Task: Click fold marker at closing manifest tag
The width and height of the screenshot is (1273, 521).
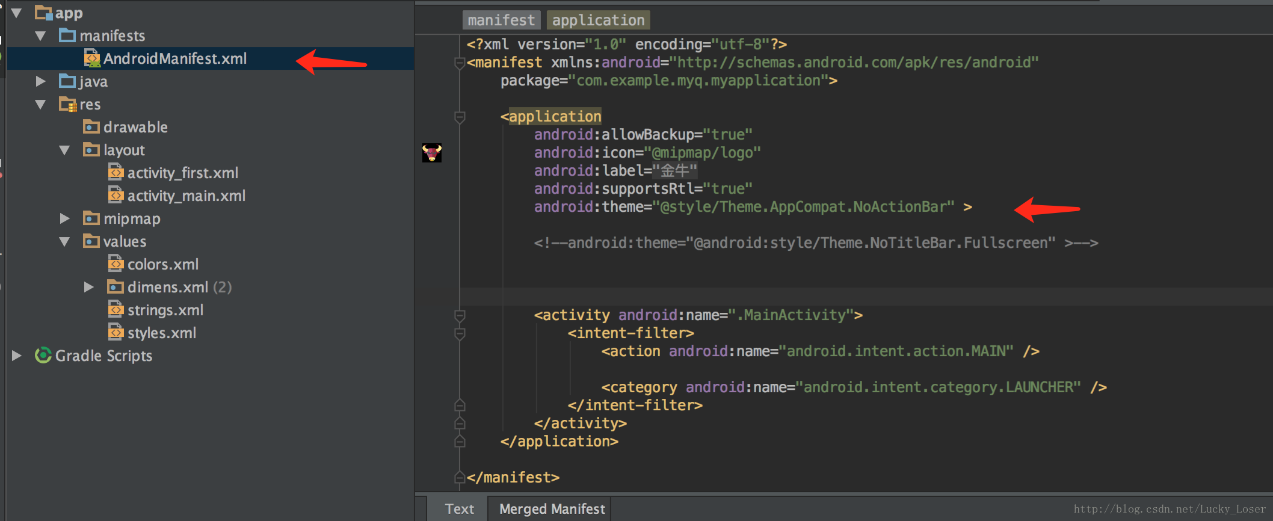Action: [x=460, y=477]
